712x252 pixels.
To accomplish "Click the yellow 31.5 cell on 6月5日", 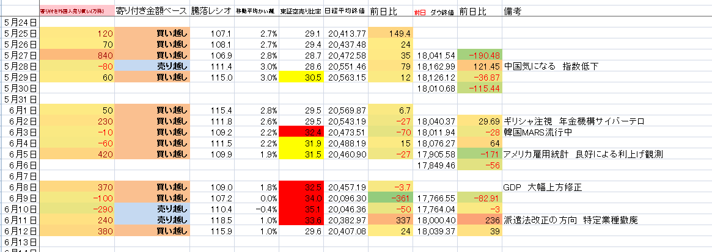I will tap(301, 154).
